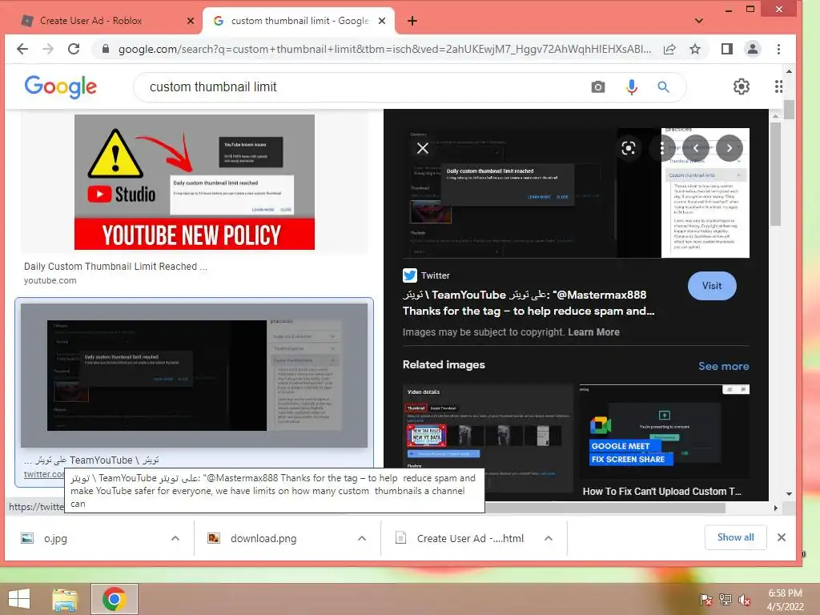This screenshot has width=820, height=615.
Task: Search by image using the camera icon
Action: 597,86
